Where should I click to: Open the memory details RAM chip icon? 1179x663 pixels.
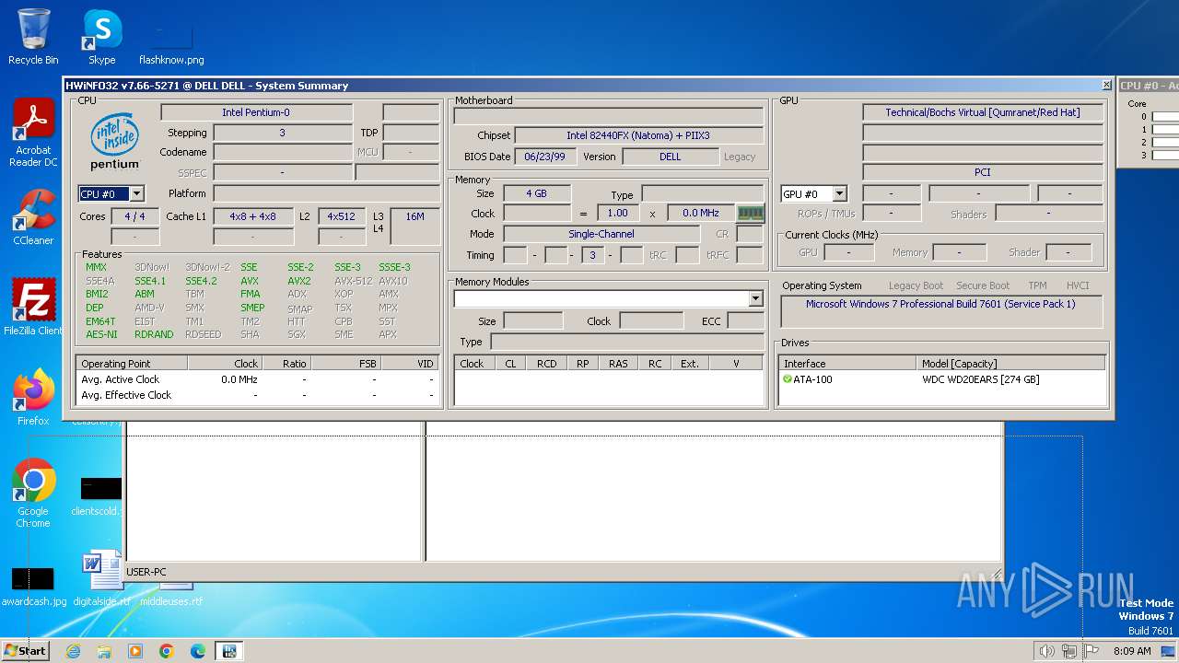[x=751, y=214]
